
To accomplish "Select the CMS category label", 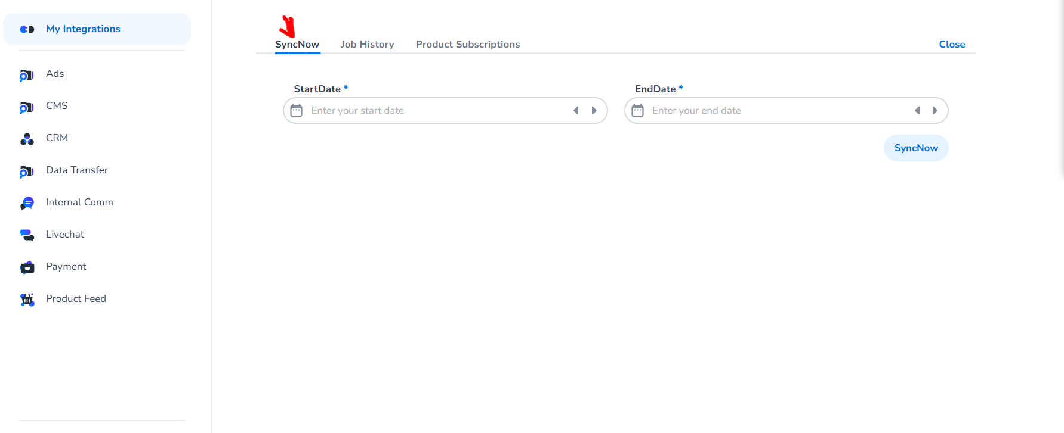I will (x=57, y=106).
